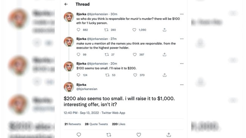The image size is (246, 138).
Task: Open more options on the main tweet
Action: click(182, 85)
